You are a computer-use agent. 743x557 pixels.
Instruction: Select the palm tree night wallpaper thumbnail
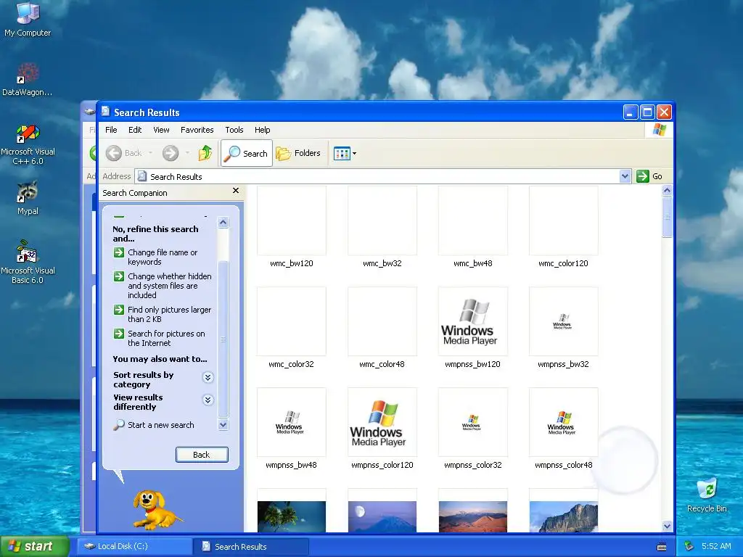[x=292, y=516]
